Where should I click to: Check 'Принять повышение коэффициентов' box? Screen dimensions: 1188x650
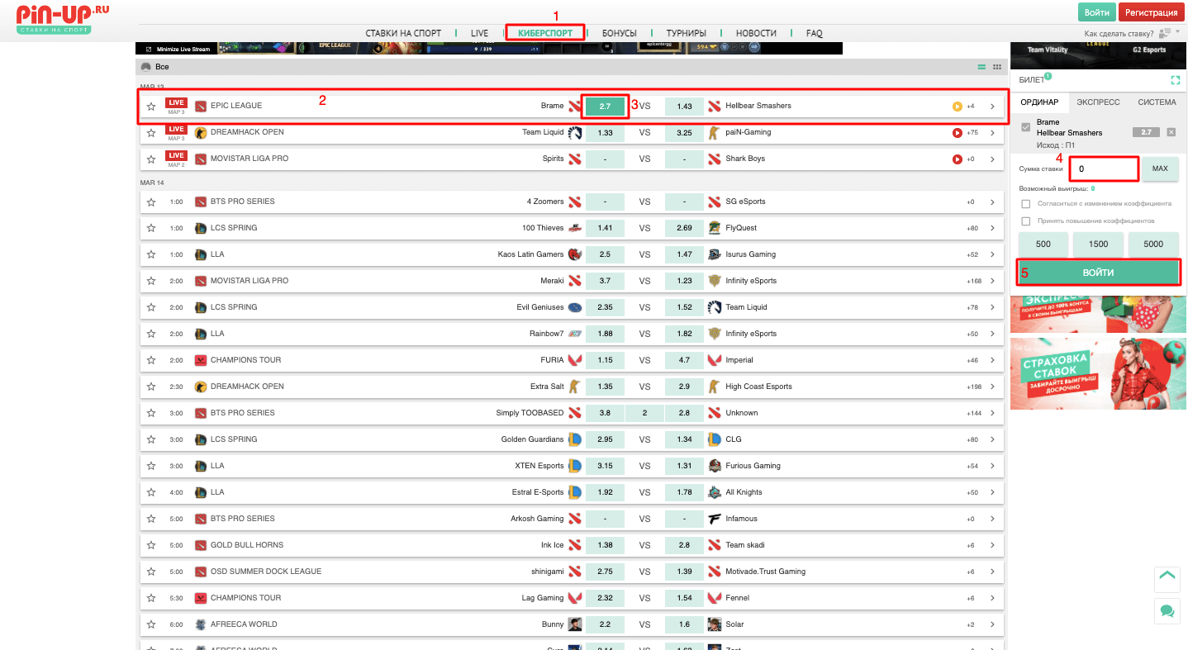pos(1026,221)
